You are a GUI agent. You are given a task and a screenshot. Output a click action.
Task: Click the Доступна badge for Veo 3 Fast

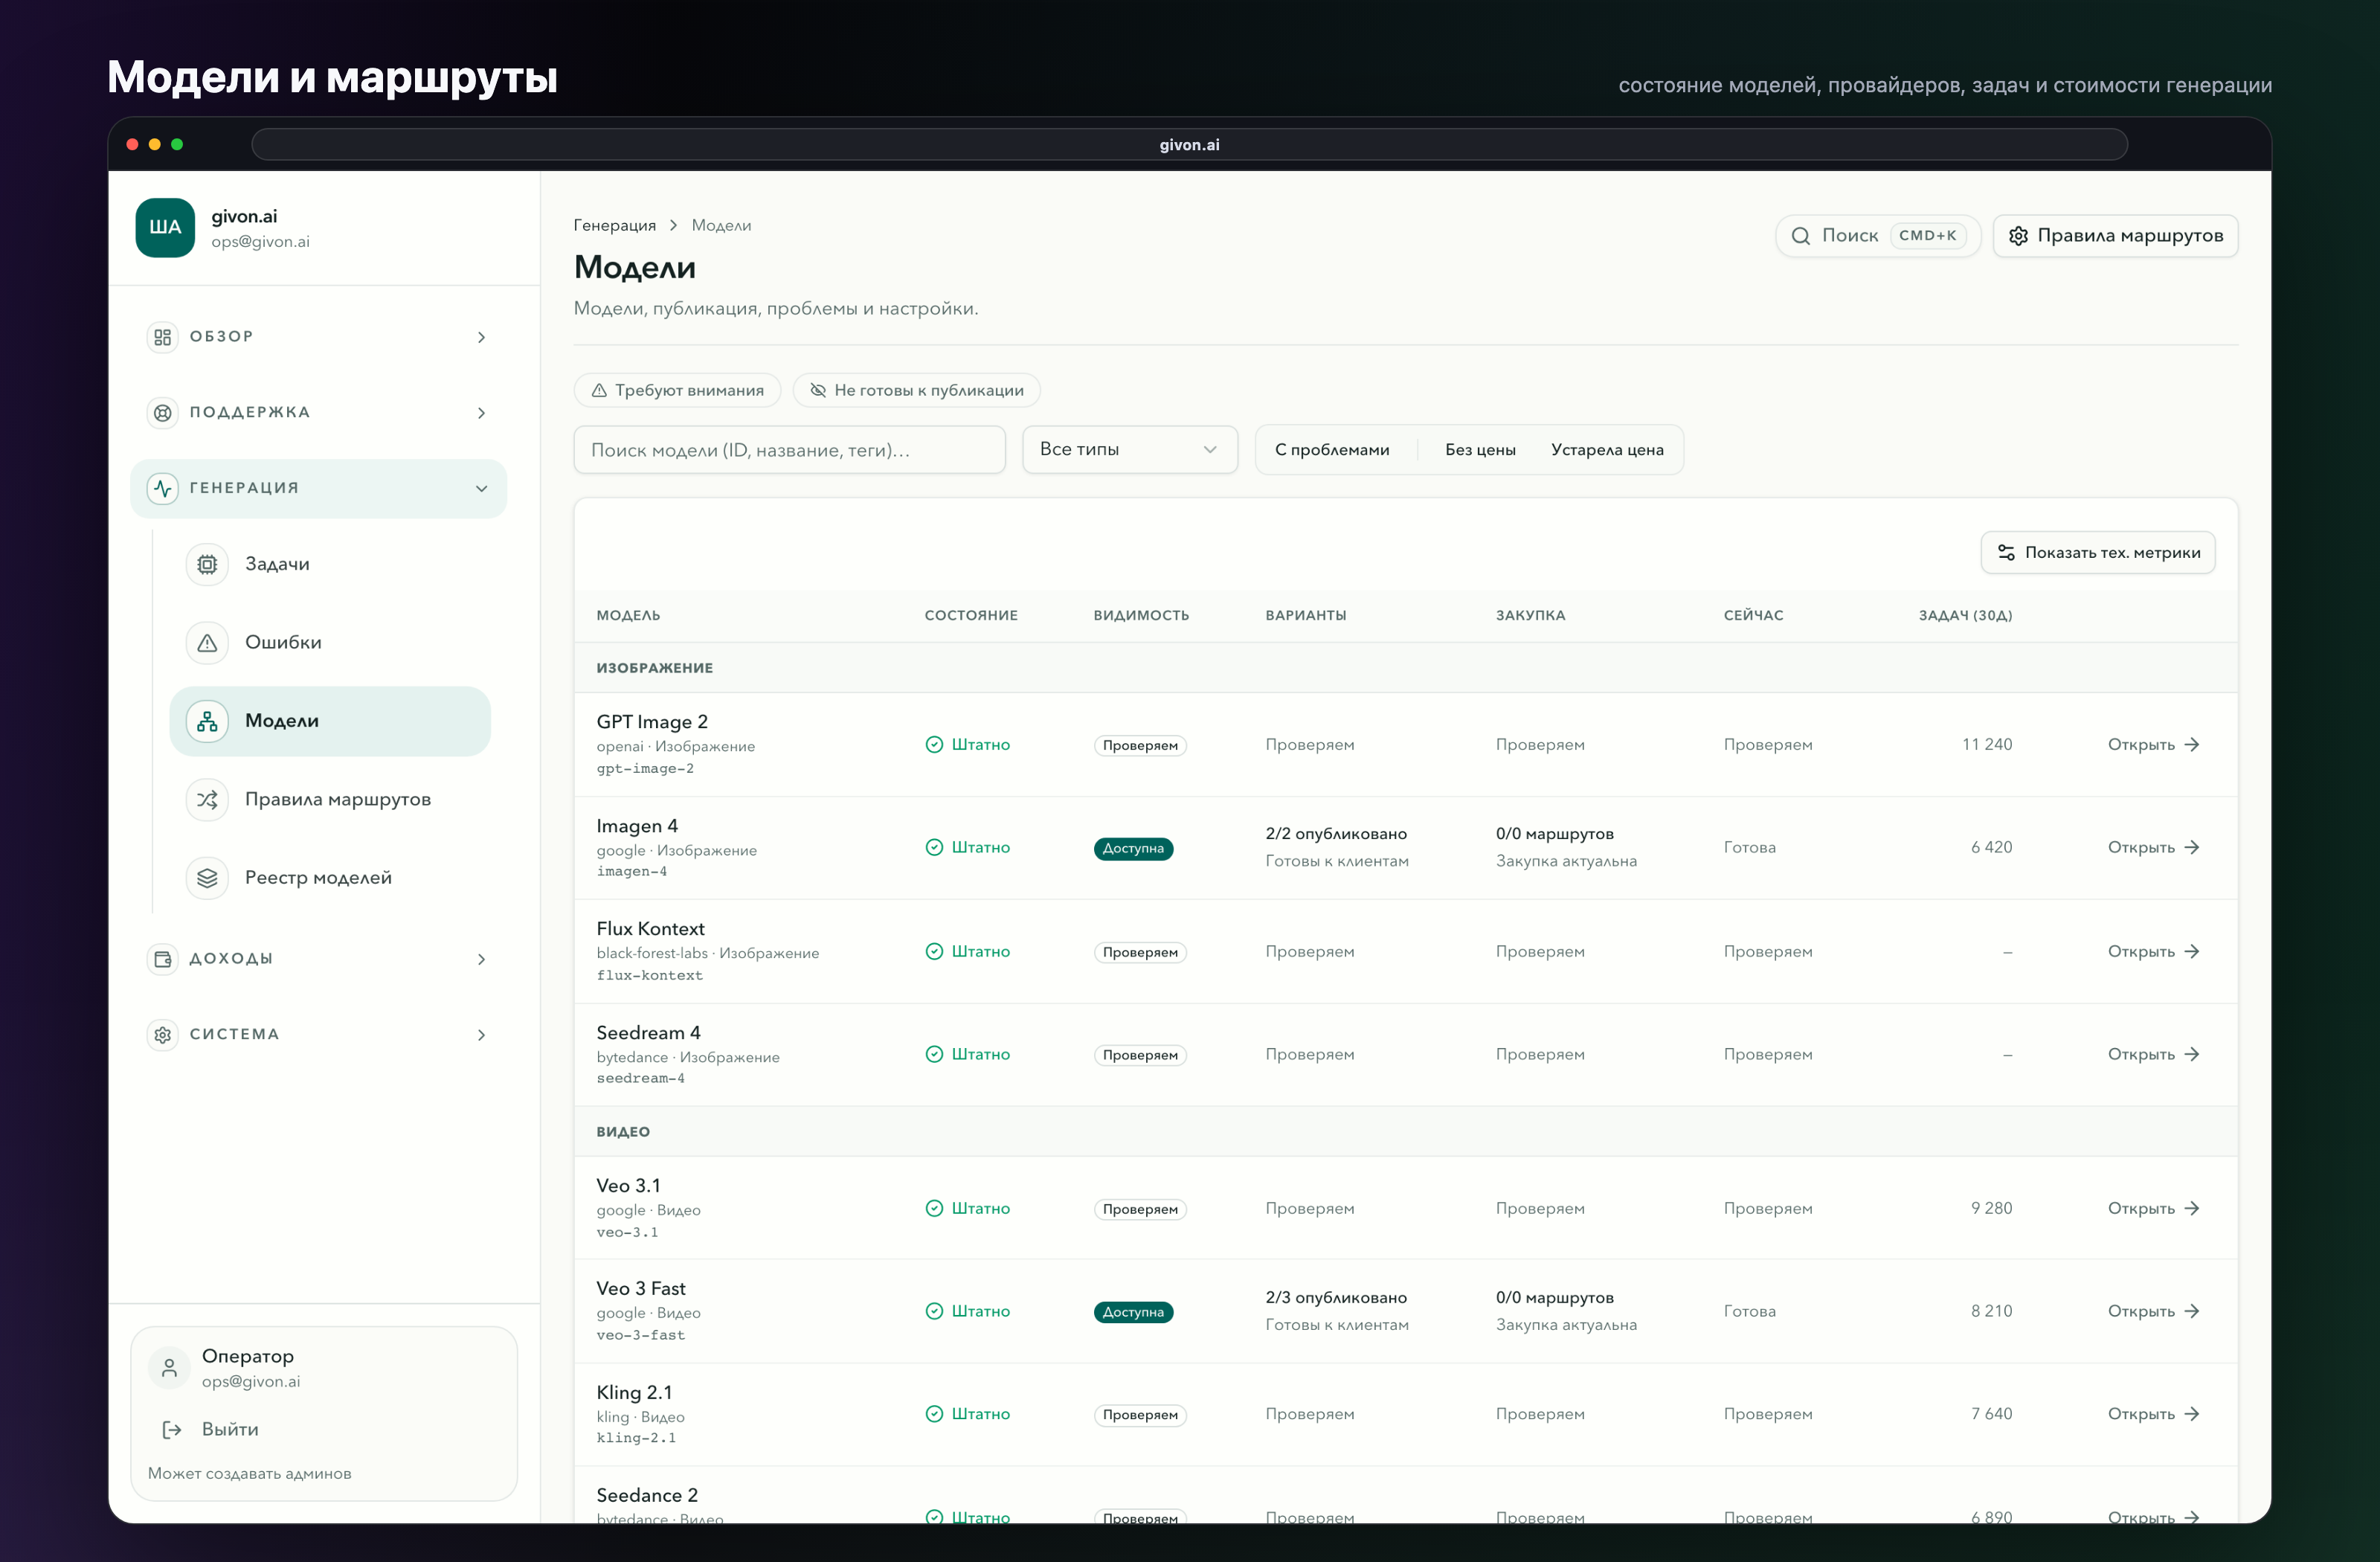1133,1312
